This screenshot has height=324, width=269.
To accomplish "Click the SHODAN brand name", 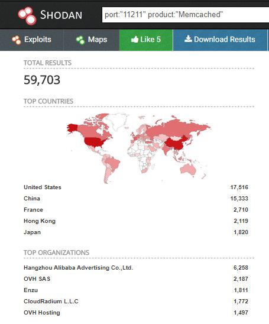I will coord(61,15).
